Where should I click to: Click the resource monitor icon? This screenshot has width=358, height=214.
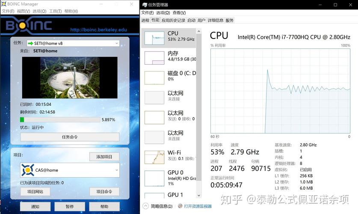pos(180,206)
